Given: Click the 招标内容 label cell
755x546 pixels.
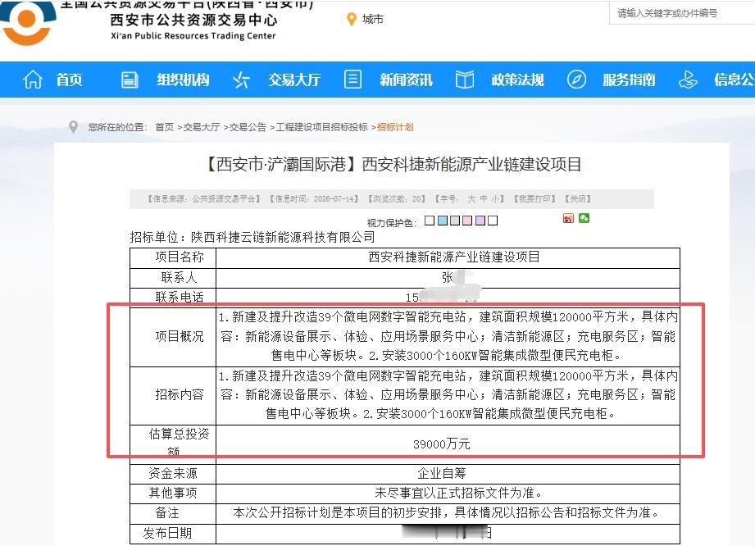Looking at the screenshot, I should tap(173, 395).
